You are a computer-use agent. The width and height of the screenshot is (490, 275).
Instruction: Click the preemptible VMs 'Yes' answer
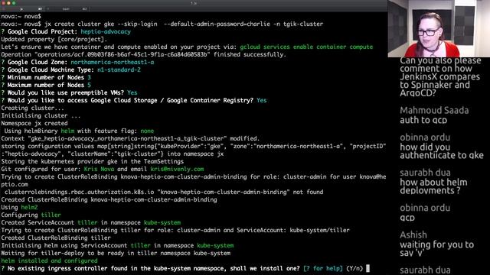132,92
